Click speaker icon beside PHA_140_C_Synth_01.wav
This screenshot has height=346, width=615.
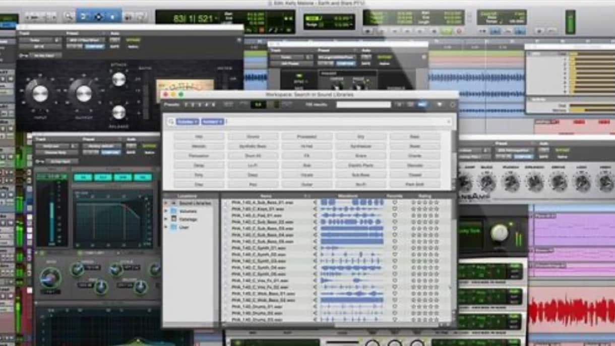coord(316,248)
